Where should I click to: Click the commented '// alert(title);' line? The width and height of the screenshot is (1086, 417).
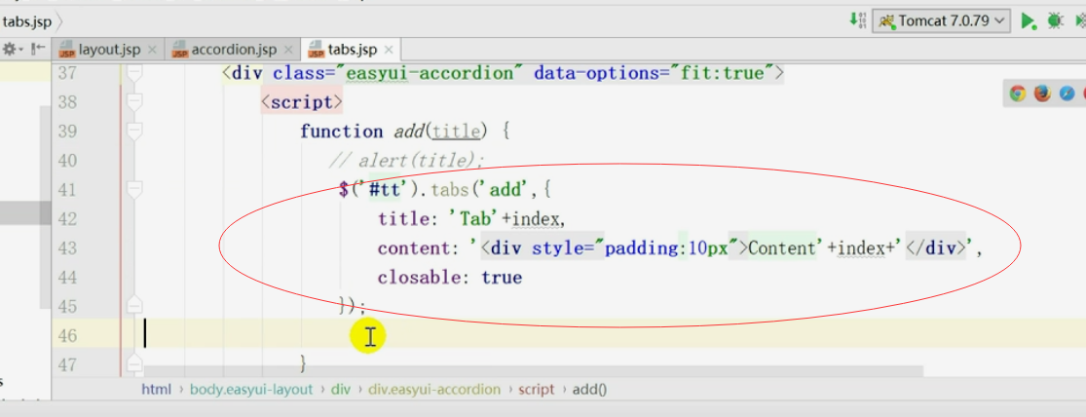pos(406,161)
